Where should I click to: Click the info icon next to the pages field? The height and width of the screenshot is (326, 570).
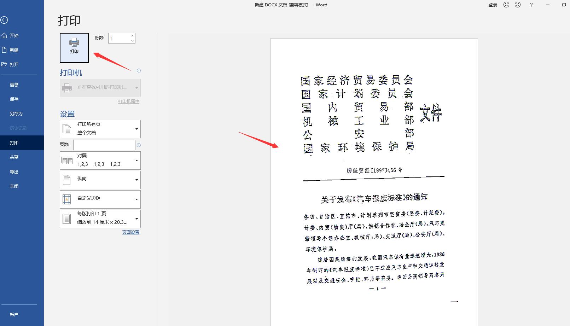tap(139, 145)
